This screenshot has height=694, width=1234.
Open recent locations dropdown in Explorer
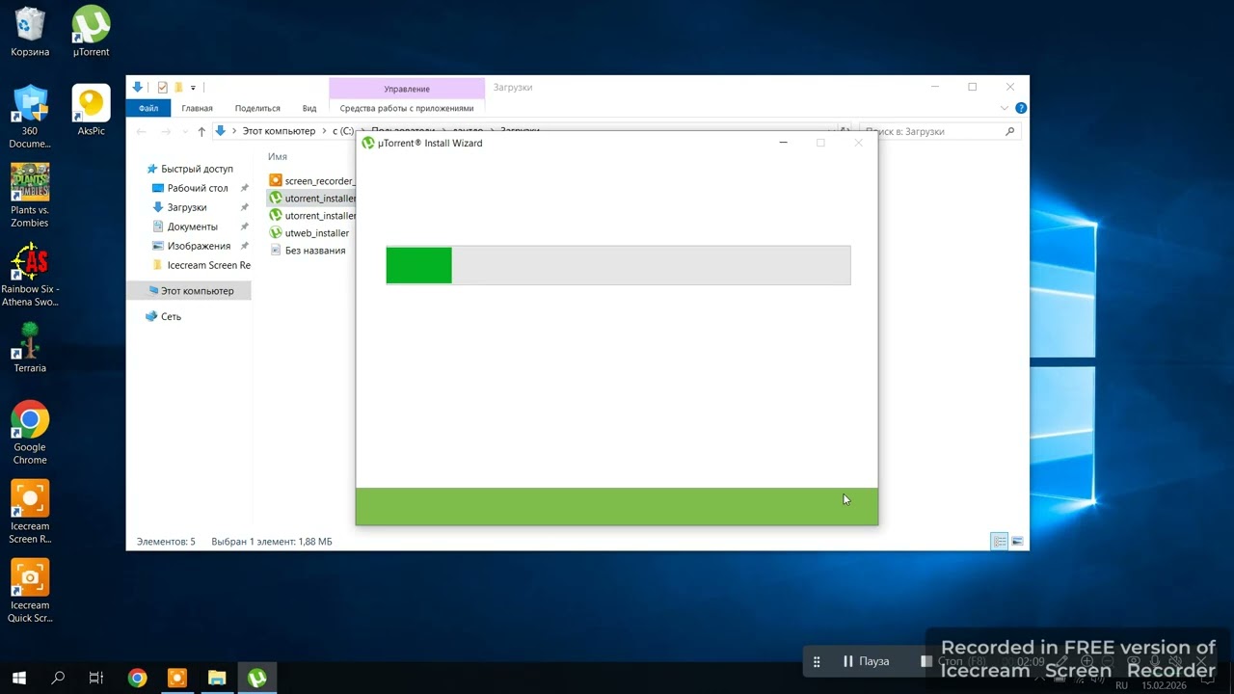coord(184,131)
